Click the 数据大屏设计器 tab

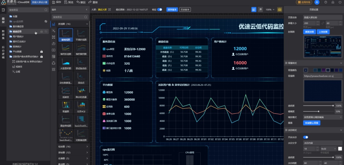click(40, 2)
